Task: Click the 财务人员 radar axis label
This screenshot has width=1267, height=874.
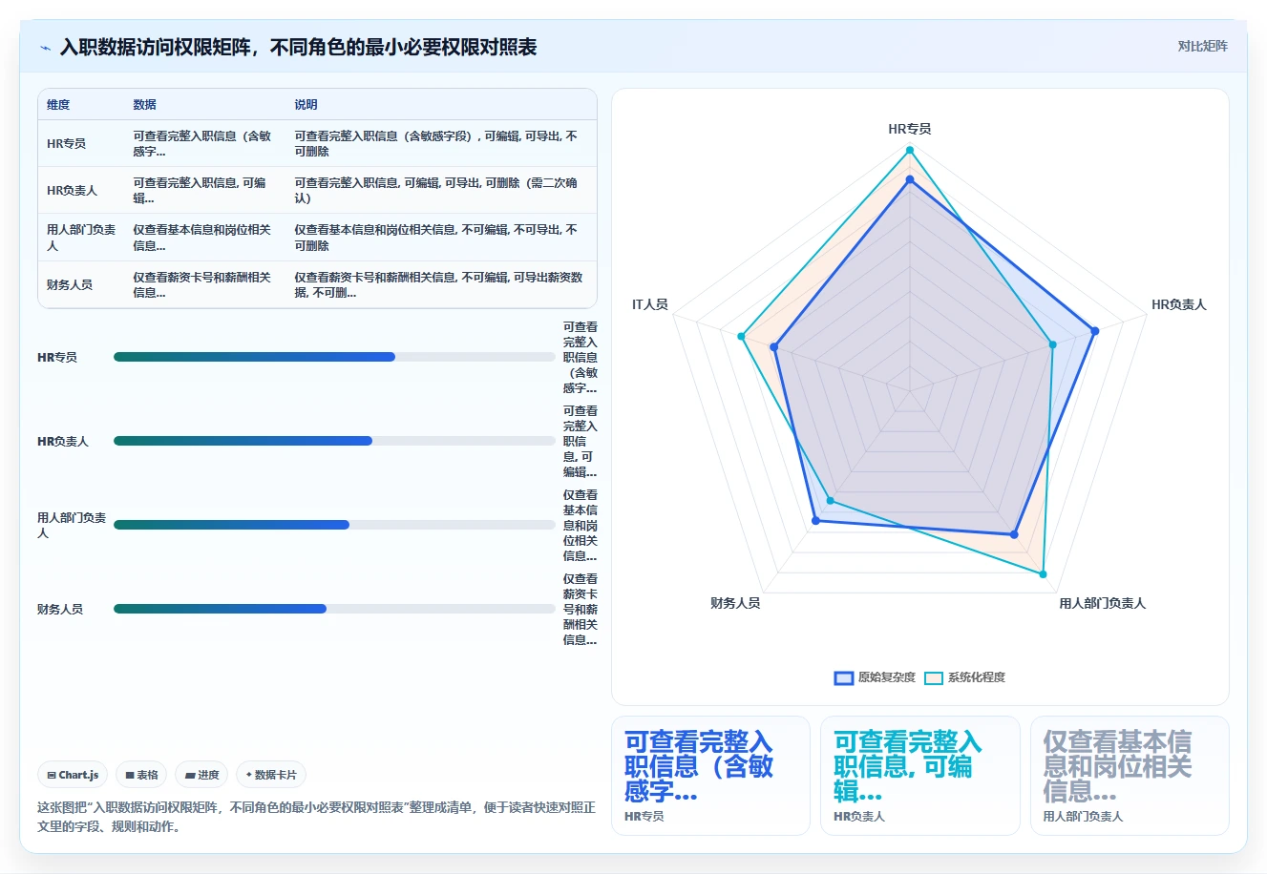Action: pos(735,603)
